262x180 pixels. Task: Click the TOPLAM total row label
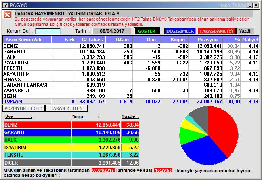pyautogui.click(x=13, y=101)
